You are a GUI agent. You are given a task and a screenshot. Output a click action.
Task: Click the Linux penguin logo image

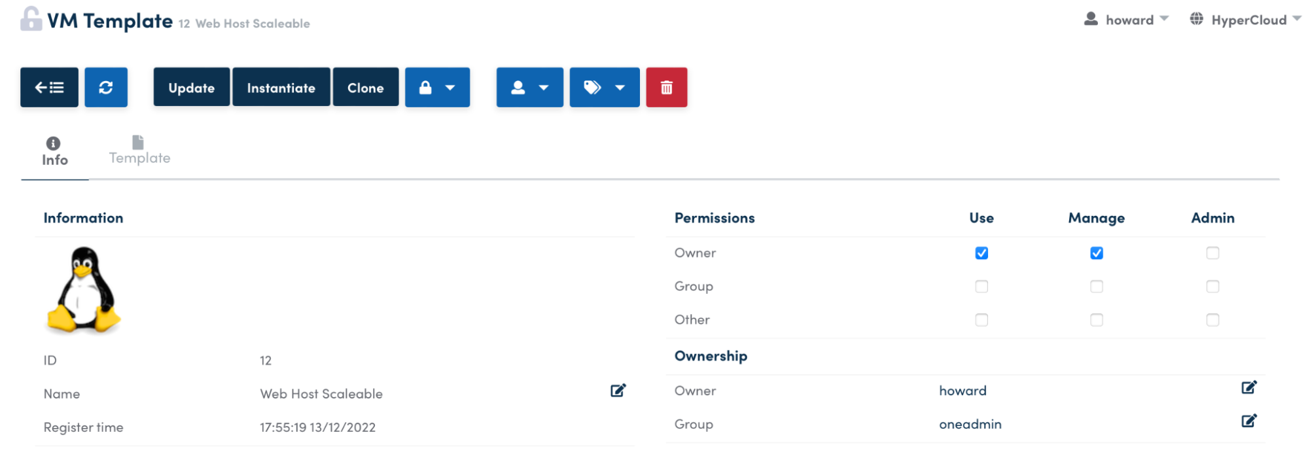pyautogui.click(x=84, y=289)
